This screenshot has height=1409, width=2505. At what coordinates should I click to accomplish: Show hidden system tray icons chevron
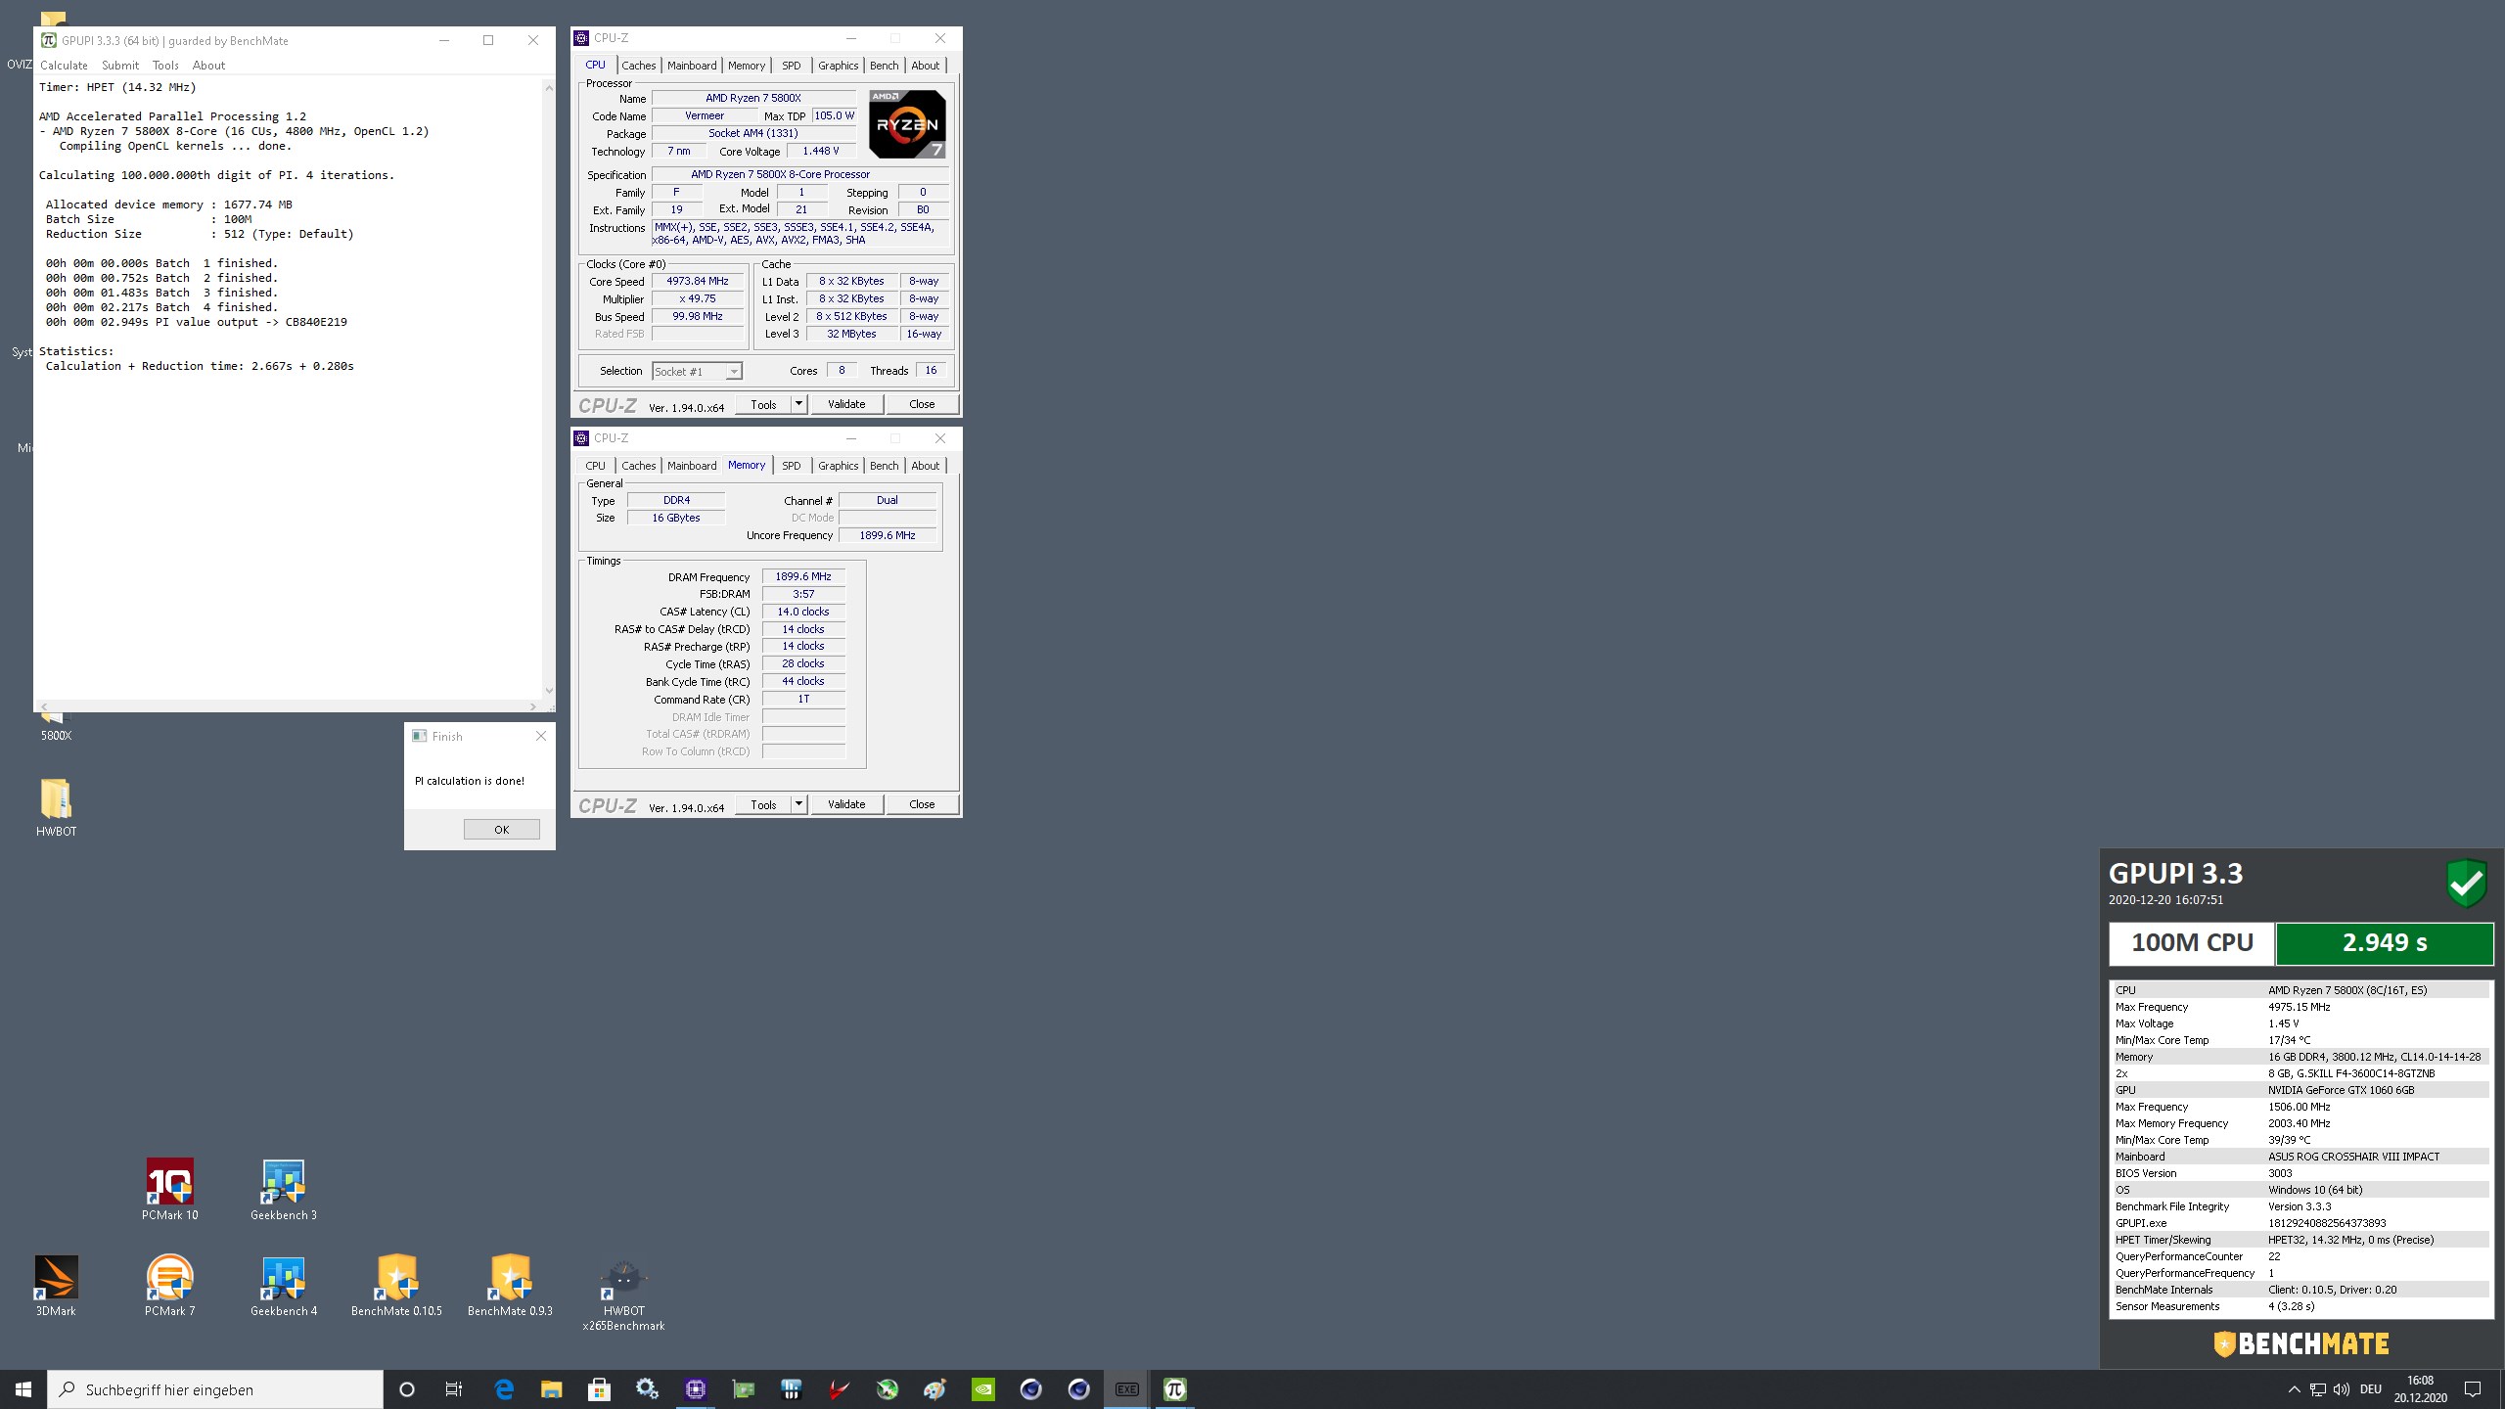[2294, 1389]
